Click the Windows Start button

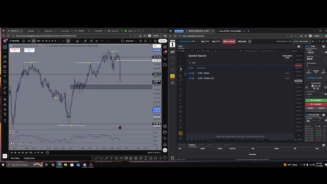click(x=3, y=165)
